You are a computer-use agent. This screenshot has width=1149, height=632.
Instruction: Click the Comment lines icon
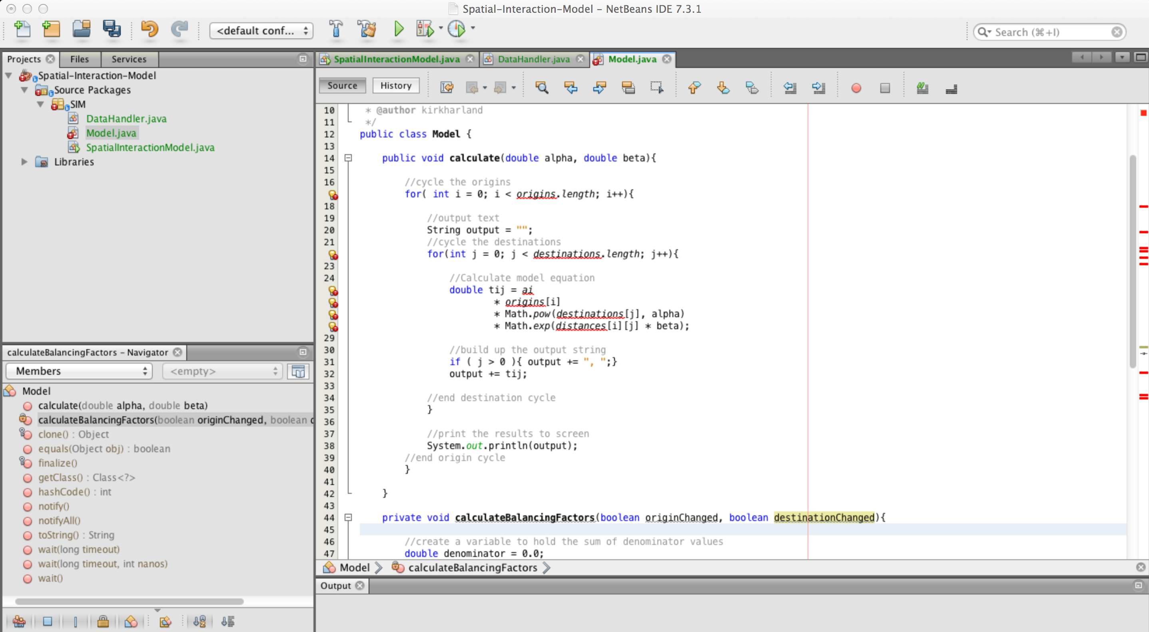tap(922, 88)
